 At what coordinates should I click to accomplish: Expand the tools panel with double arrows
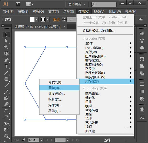(x=3, y=26)
